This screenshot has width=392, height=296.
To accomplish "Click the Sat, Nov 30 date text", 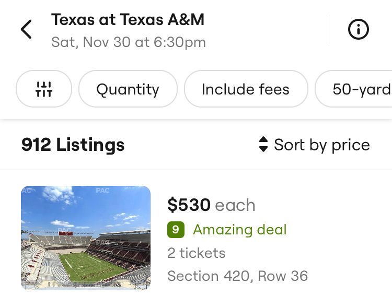I will (x=128, y=42).
